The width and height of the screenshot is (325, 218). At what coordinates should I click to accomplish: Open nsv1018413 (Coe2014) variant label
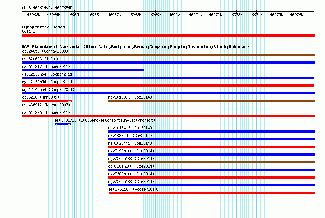[130, 128]
